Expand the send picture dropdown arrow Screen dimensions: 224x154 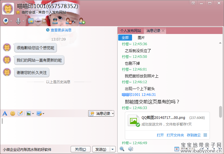coord(33,114)
